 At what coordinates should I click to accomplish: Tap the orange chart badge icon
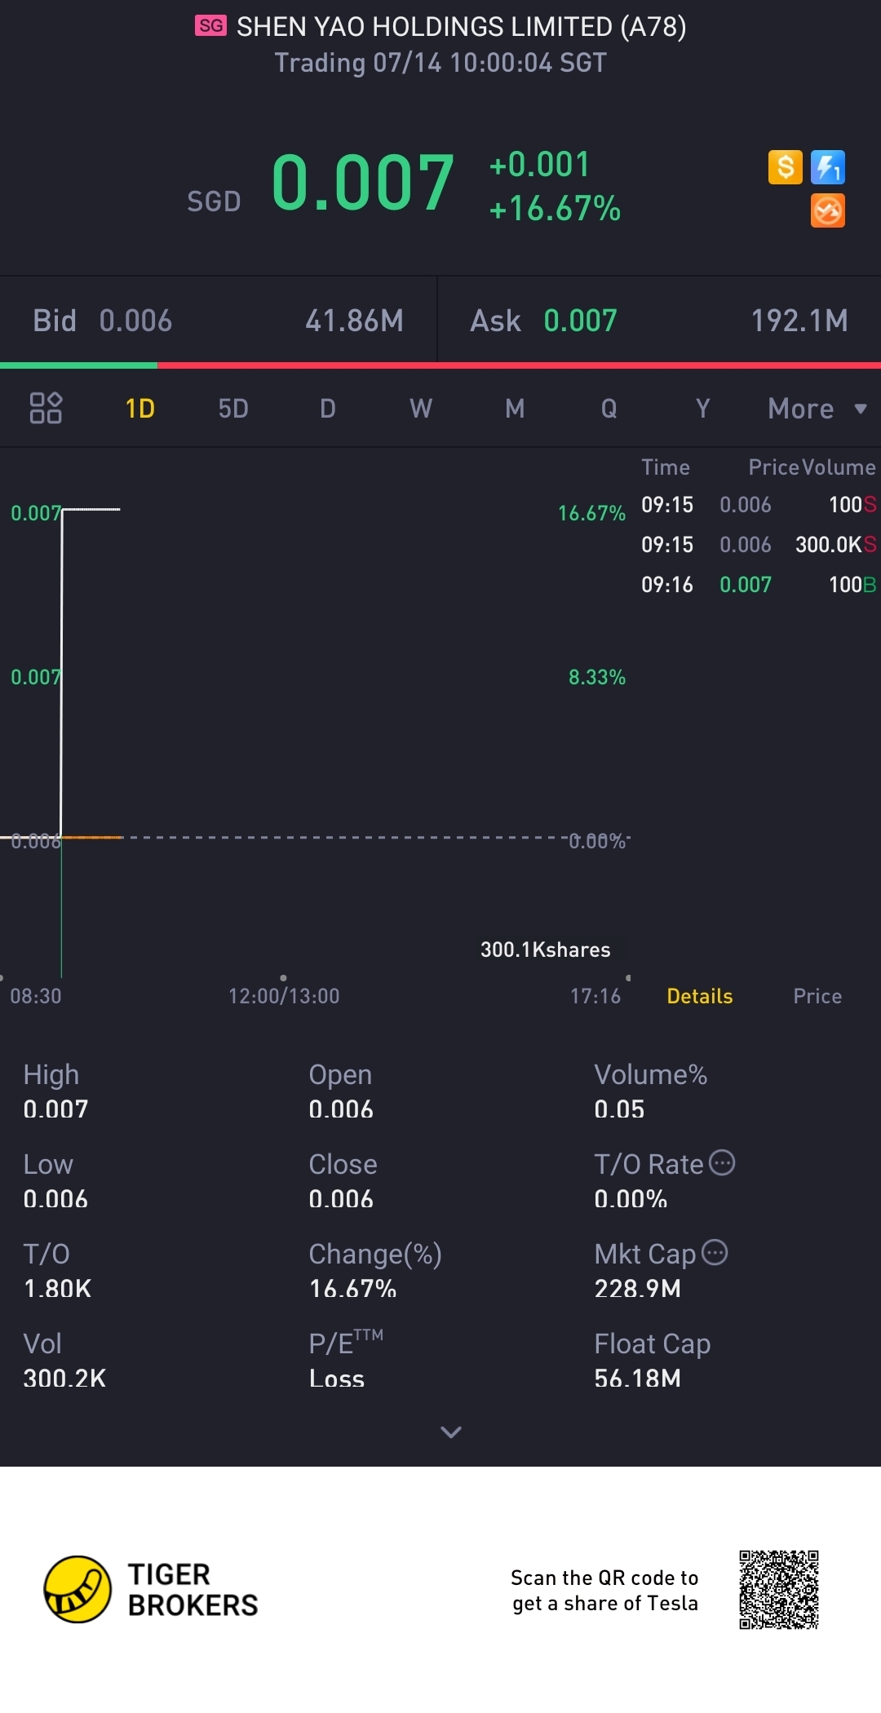pyautogui.click(x=827, y=211)
